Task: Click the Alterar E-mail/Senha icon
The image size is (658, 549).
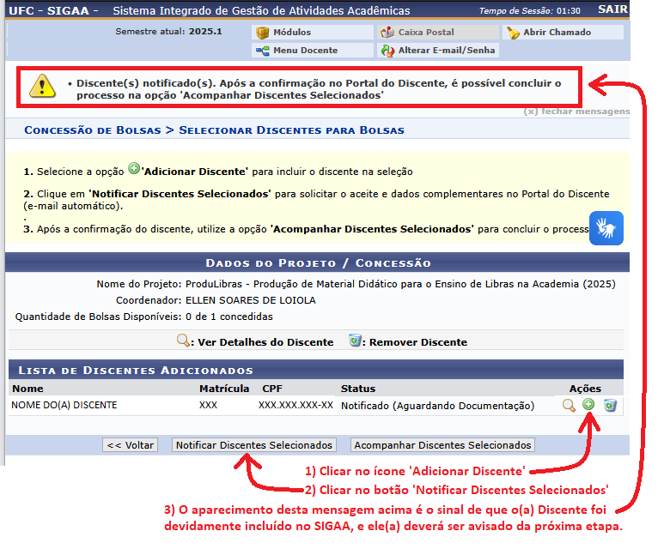Action: [387, 51]
